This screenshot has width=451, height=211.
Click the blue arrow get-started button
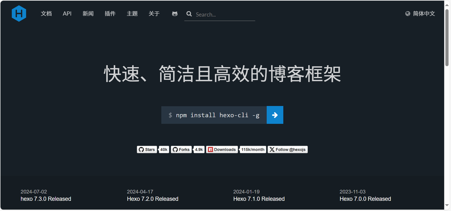point(275,115)
